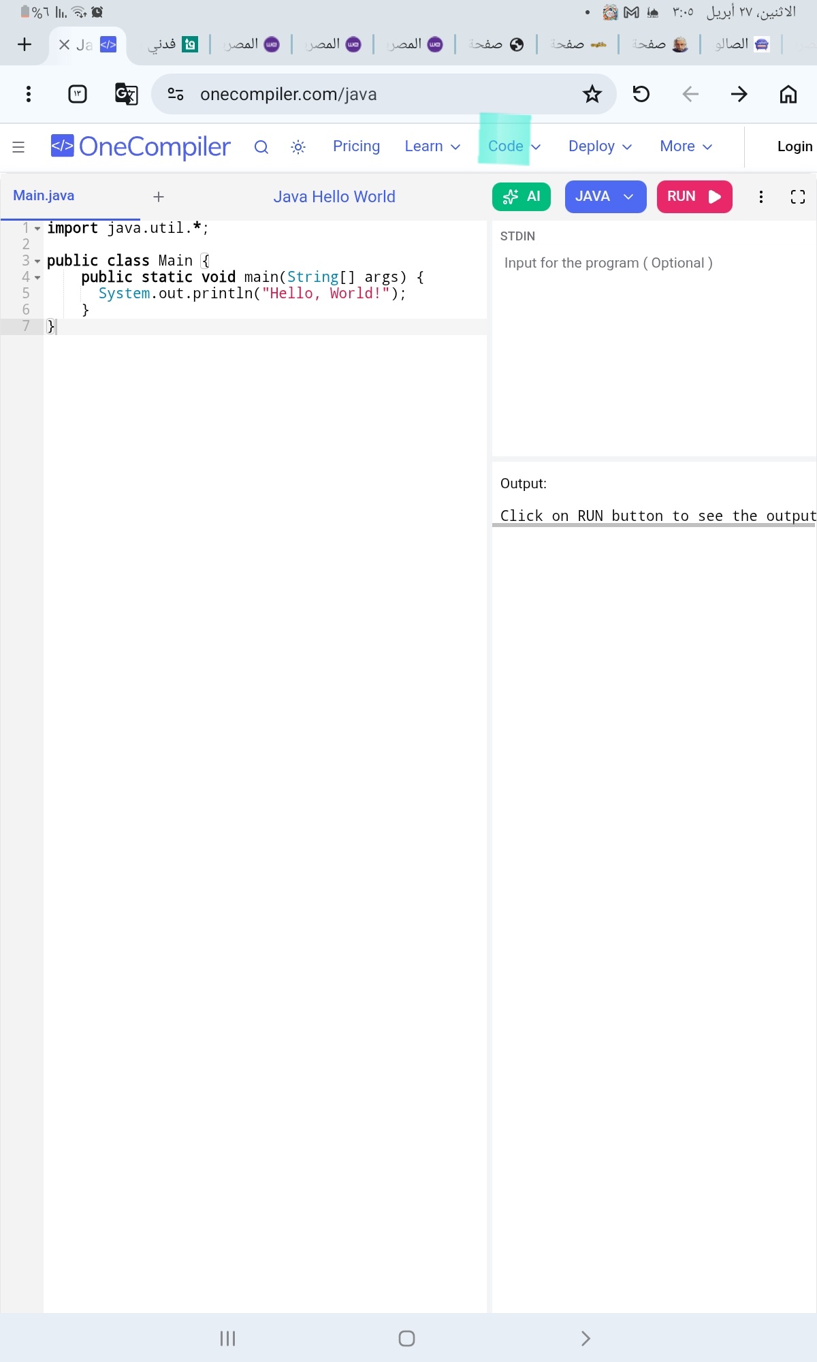Collapse main method fold at line 4

click(37, 278)
